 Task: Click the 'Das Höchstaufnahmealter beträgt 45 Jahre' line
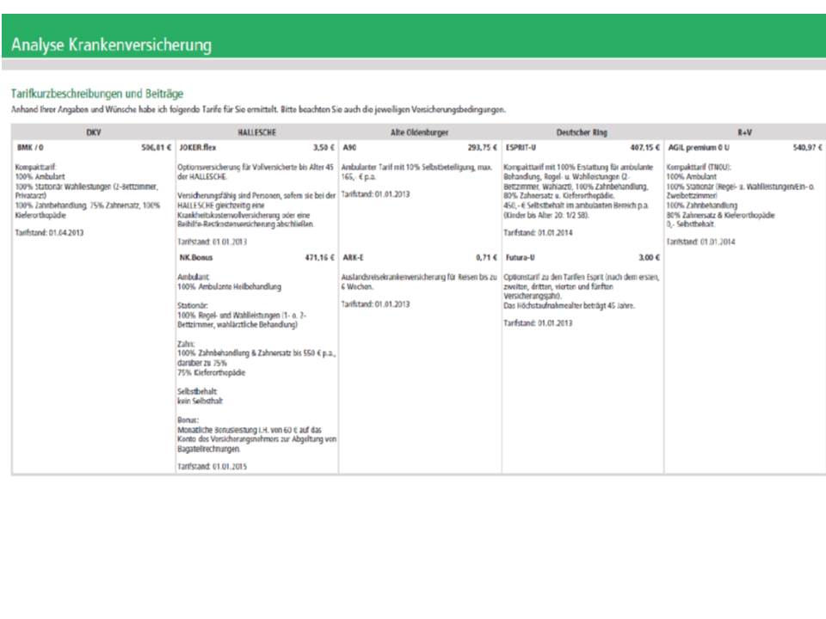(x=569, y=306)
